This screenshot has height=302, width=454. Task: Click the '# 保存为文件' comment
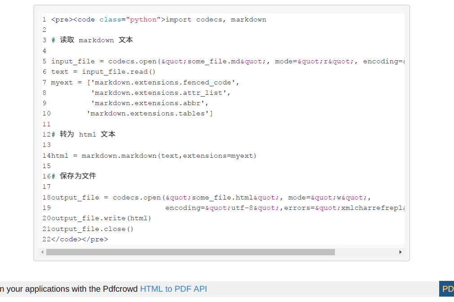pos(74,176)
